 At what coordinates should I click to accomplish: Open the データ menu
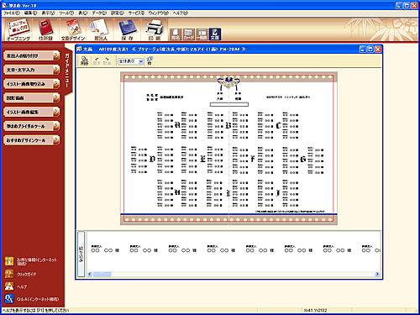(99, 13)
